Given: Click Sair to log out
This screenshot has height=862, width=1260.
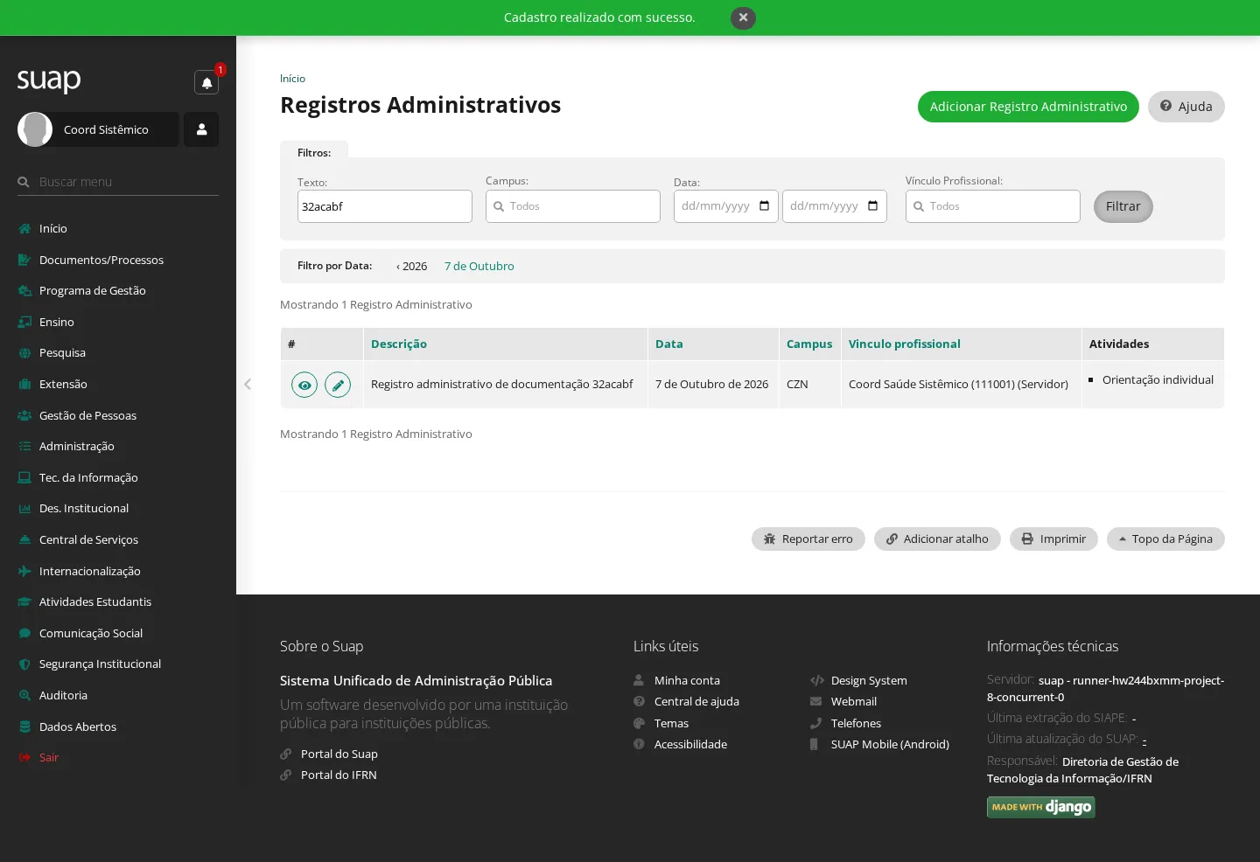Looking at the screenshot, I should tap(49, 757).
